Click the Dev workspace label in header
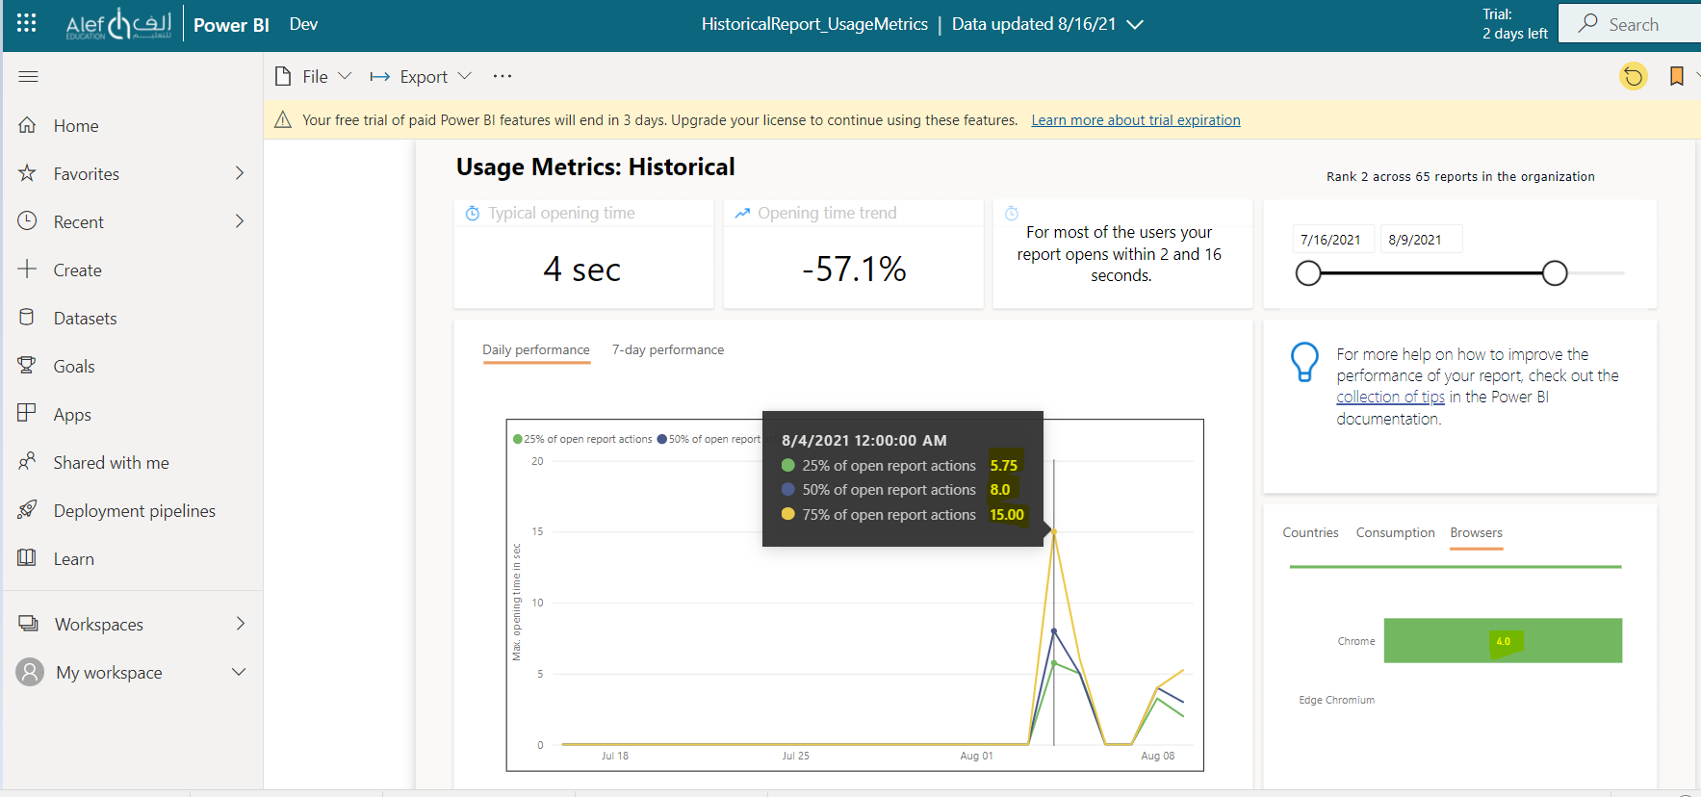This screenshot has height=797, width=1701. pos(303,24)
